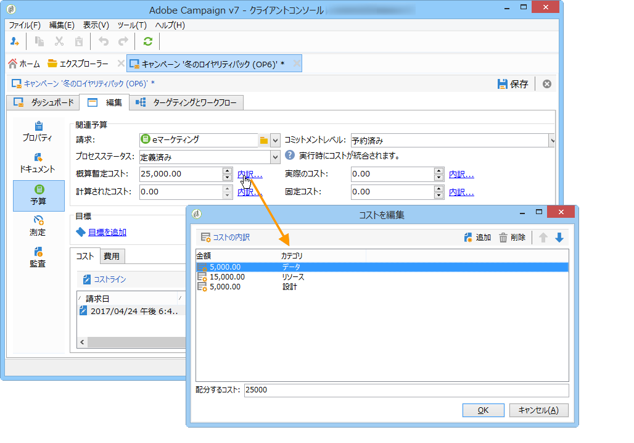Click the green refresh icon
Image resolution: width=634 pixels, height=443 pixels.
coord(148,41)
